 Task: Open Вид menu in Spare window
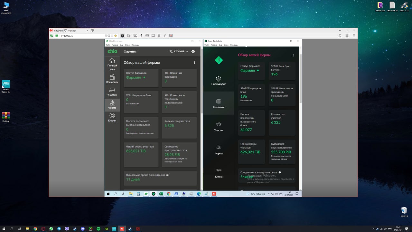220,45
